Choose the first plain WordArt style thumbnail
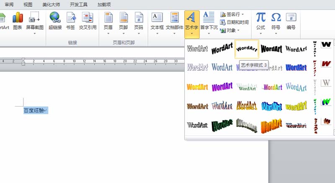 tap(197, 49)
